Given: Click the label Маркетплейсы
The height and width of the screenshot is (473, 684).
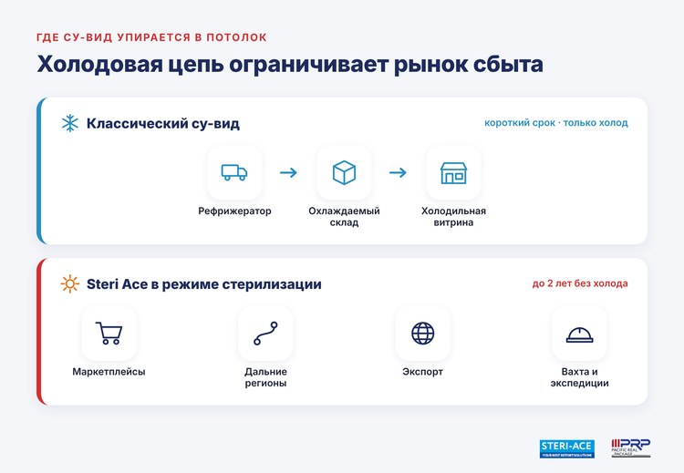Looking at the screenshot, I should (x=109, y=372).
